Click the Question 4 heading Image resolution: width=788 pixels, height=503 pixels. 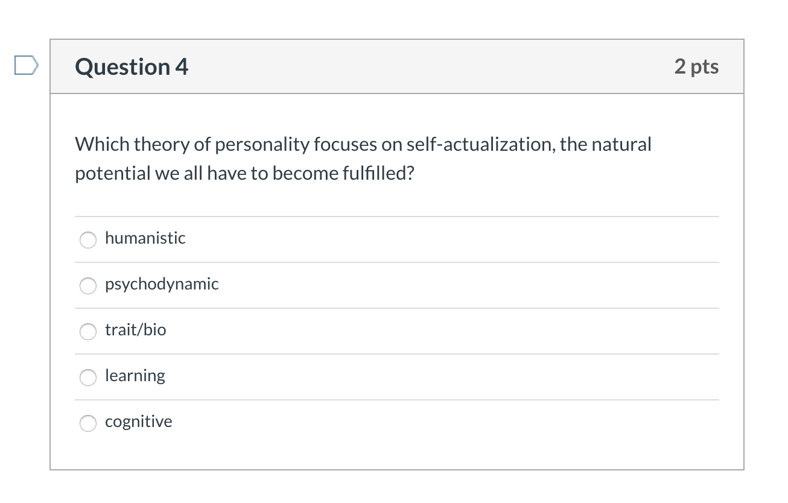point(132,66)
